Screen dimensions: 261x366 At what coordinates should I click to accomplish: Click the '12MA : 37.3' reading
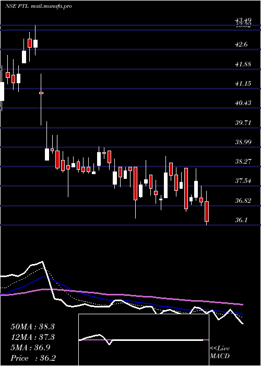coord(32,337)
